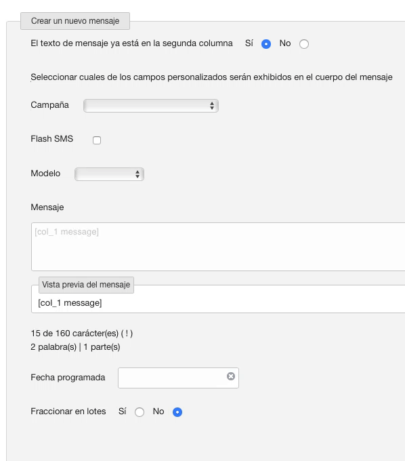Select Sí for Fraccionar en lotes
This screenshot has width=405, height=461.
(x=140, y=412)
